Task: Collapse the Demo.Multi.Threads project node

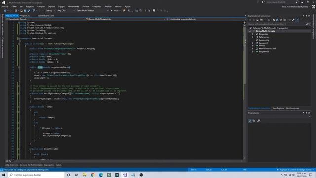Action: point(250,31)
